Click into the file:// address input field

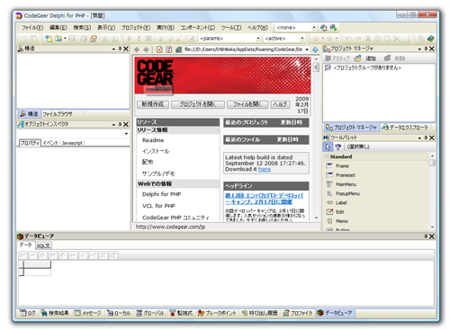click(x=243, y=49)
